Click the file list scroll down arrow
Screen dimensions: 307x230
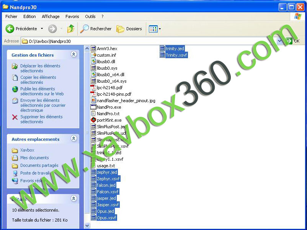pos(87,225)
